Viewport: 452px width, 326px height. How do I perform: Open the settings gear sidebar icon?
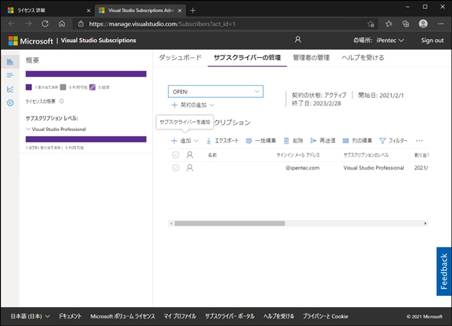(x=10, y=103)
